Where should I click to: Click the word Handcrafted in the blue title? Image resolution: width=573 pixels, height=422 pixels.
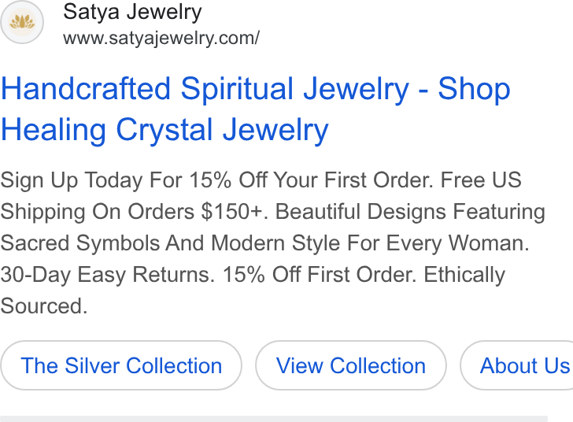(86, 89)
